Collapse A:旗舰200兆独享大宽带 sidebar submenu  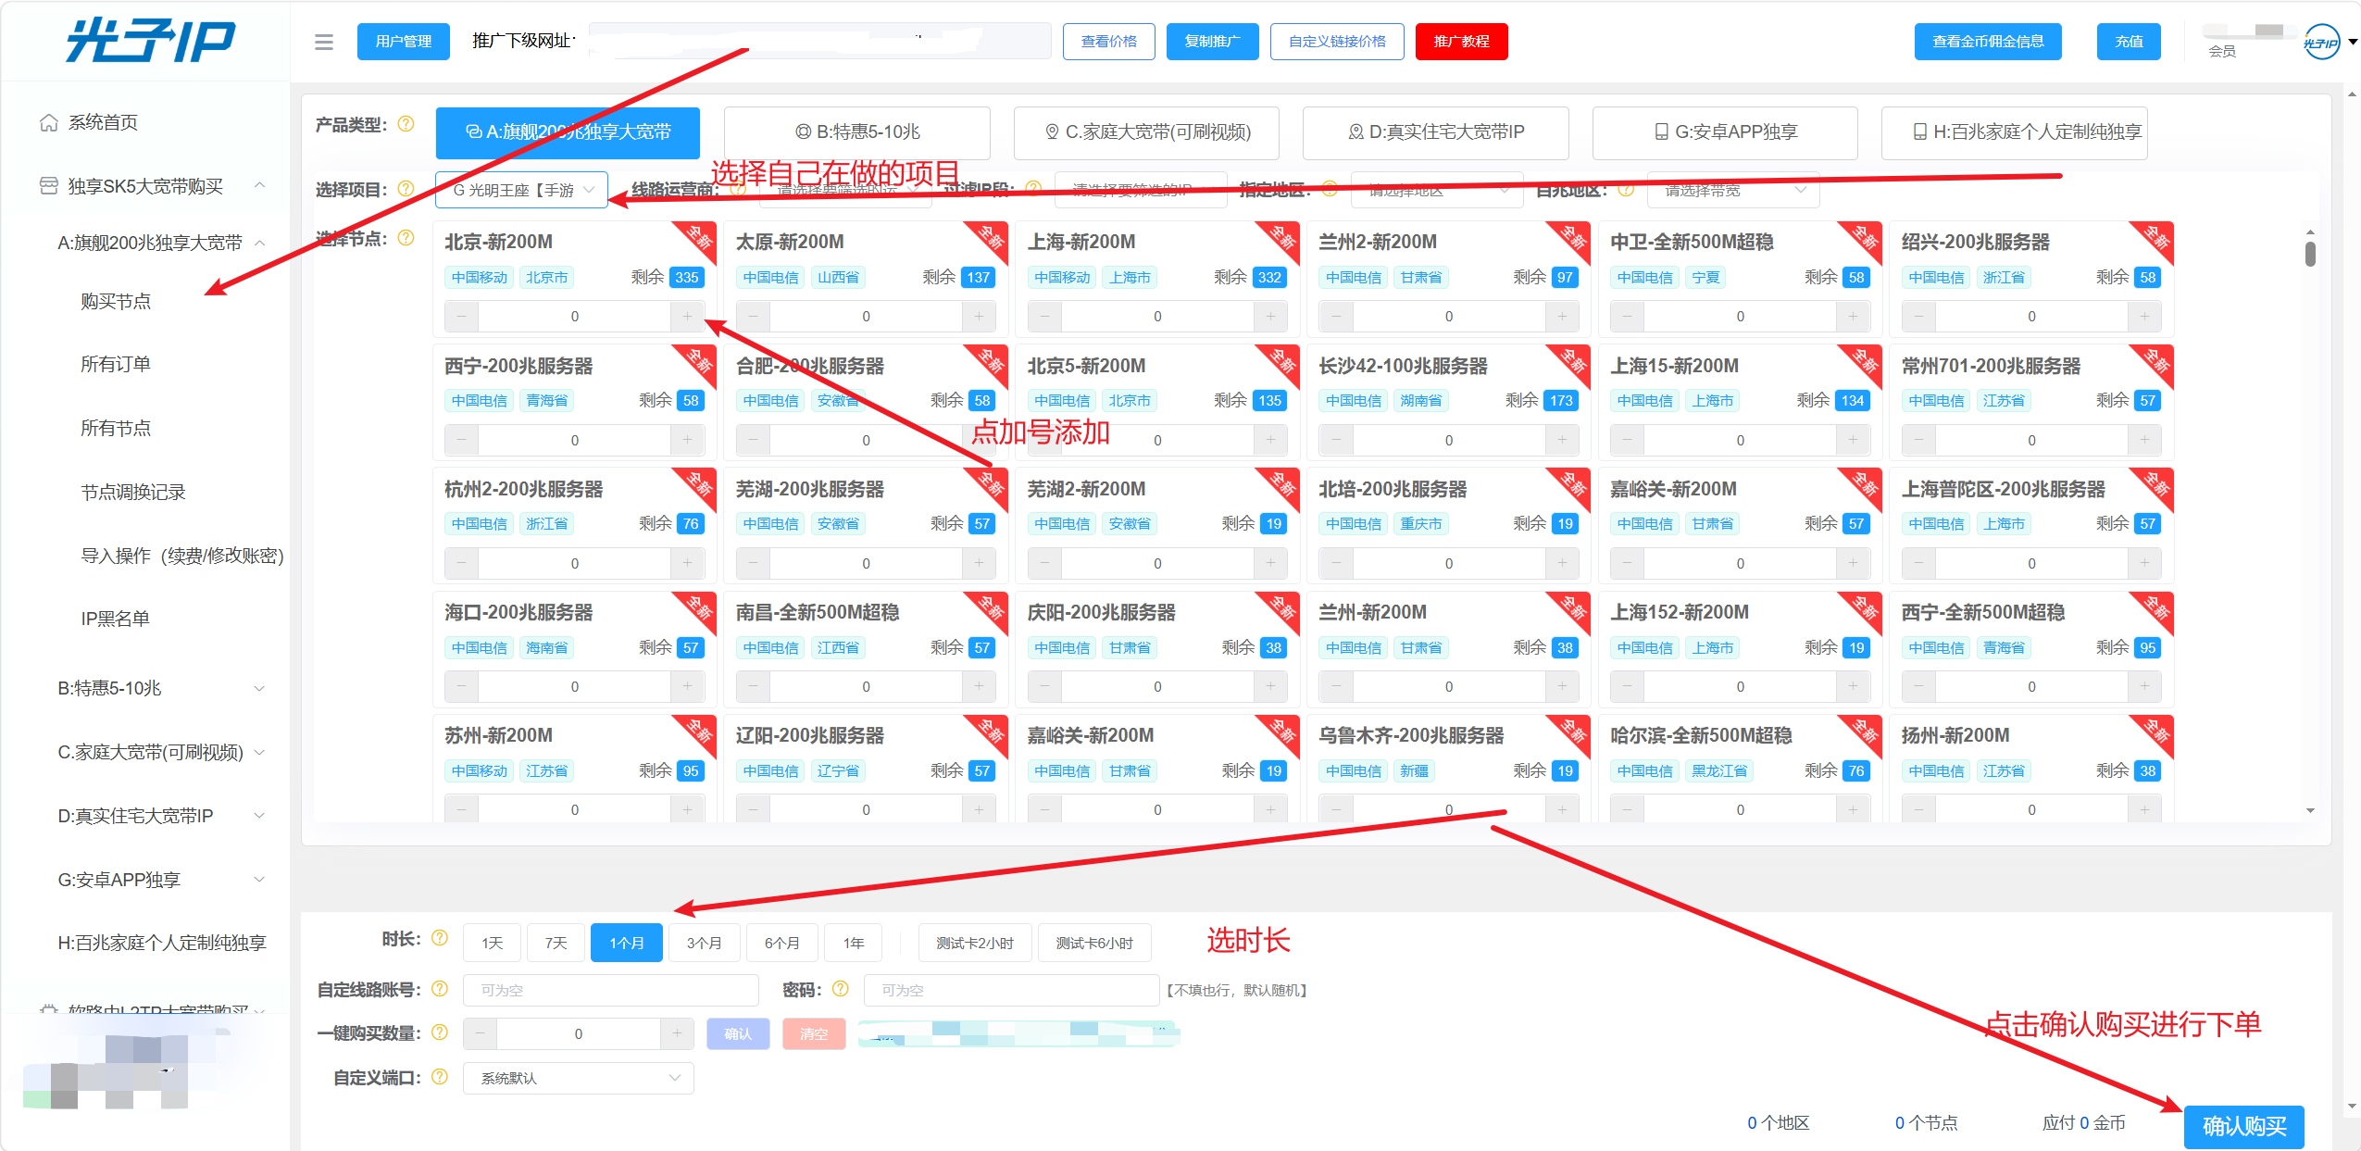pyautogui.click(x=260, y=243)
